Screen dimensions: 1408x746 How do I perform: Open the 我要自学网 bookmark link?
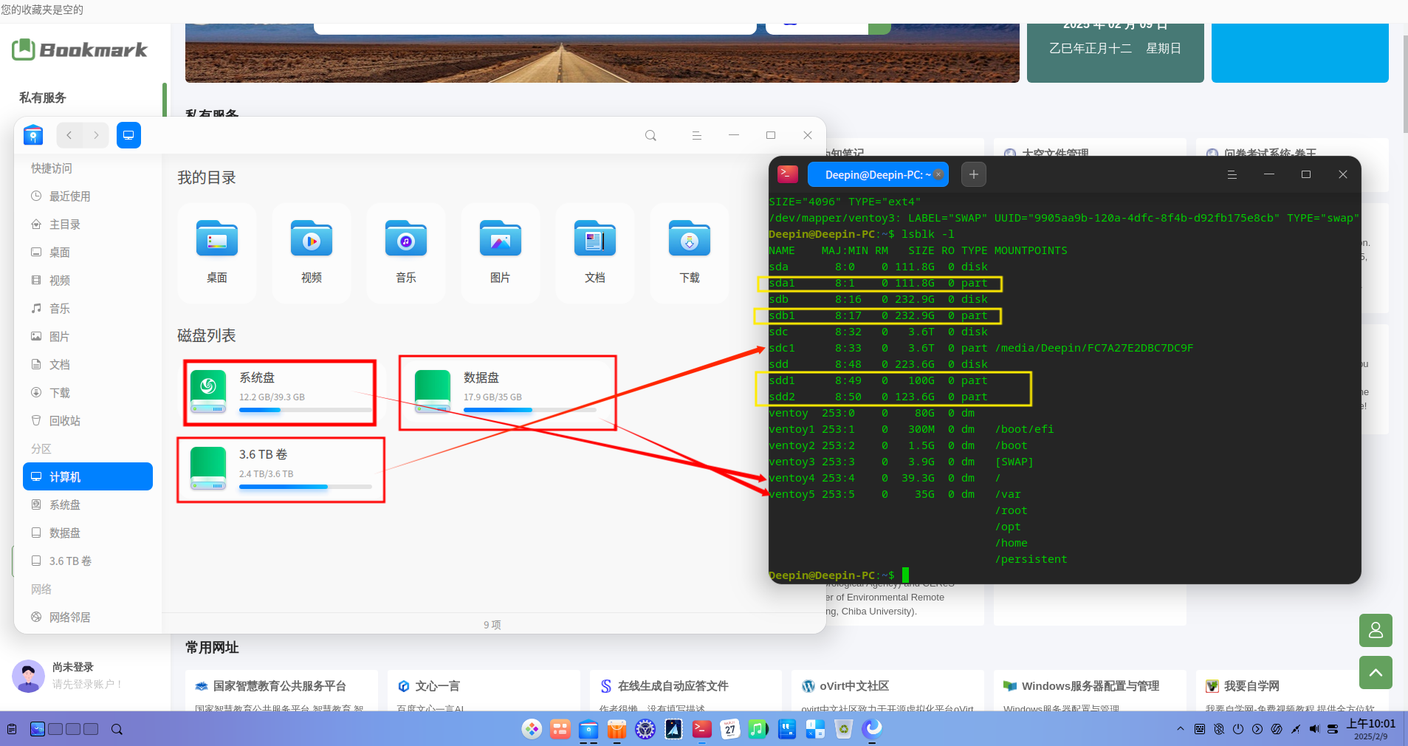[1251, 686]
